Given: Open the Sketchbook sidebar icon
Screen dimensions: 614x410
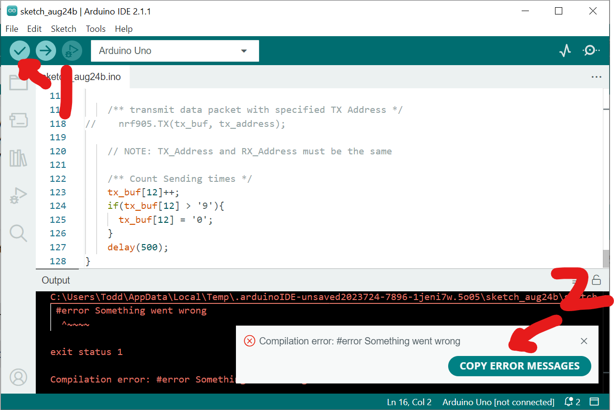Looking at the screenshot, I should [18, 82].
